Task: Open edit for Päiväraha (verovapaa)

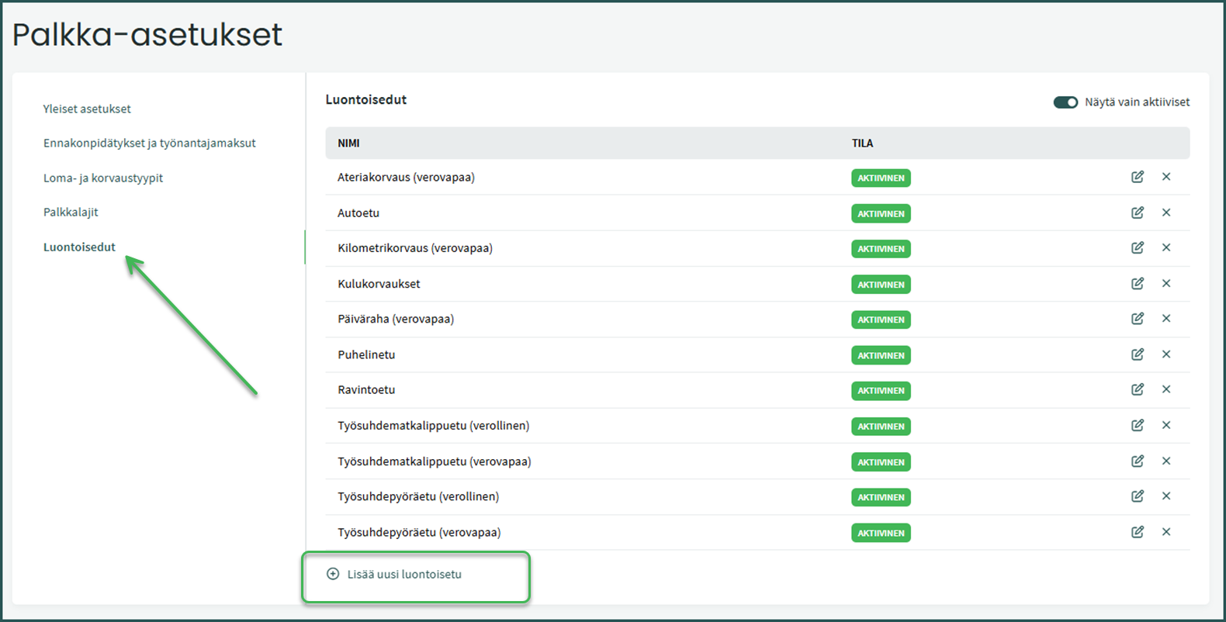Action: (1137, 319)
